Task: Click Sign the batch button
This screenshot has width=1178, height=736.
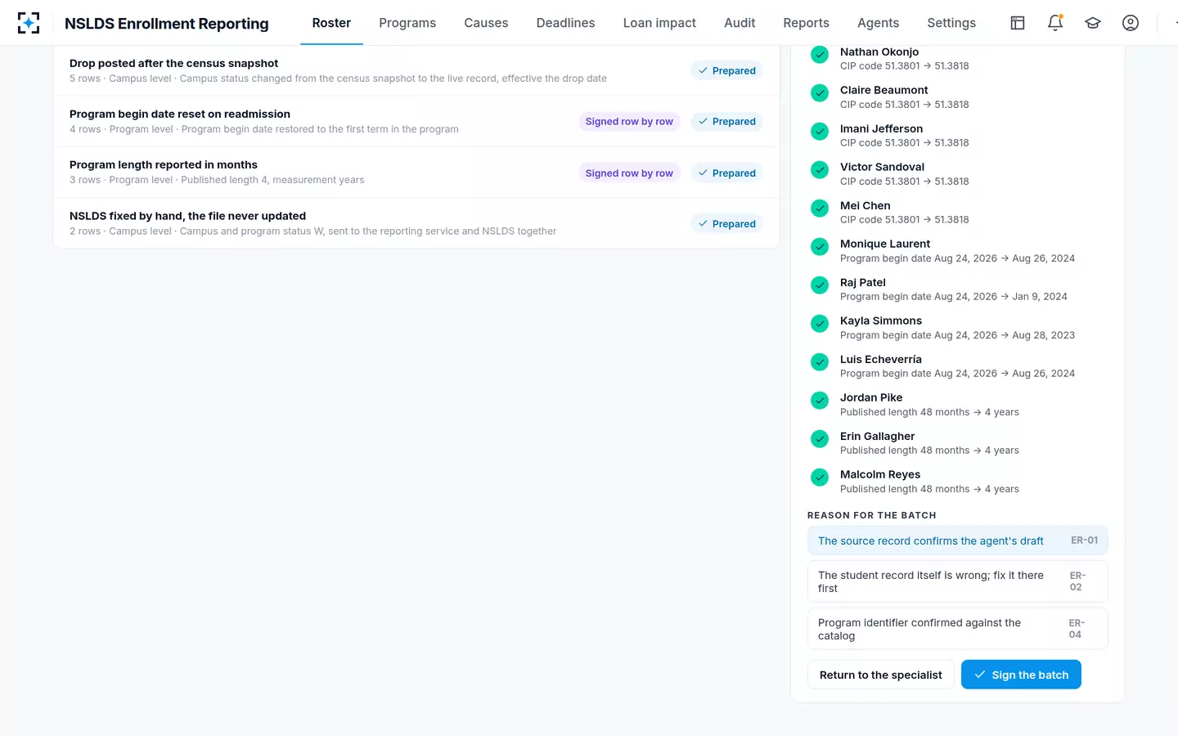Action: pyautogui.click(x=1021, y=675)
